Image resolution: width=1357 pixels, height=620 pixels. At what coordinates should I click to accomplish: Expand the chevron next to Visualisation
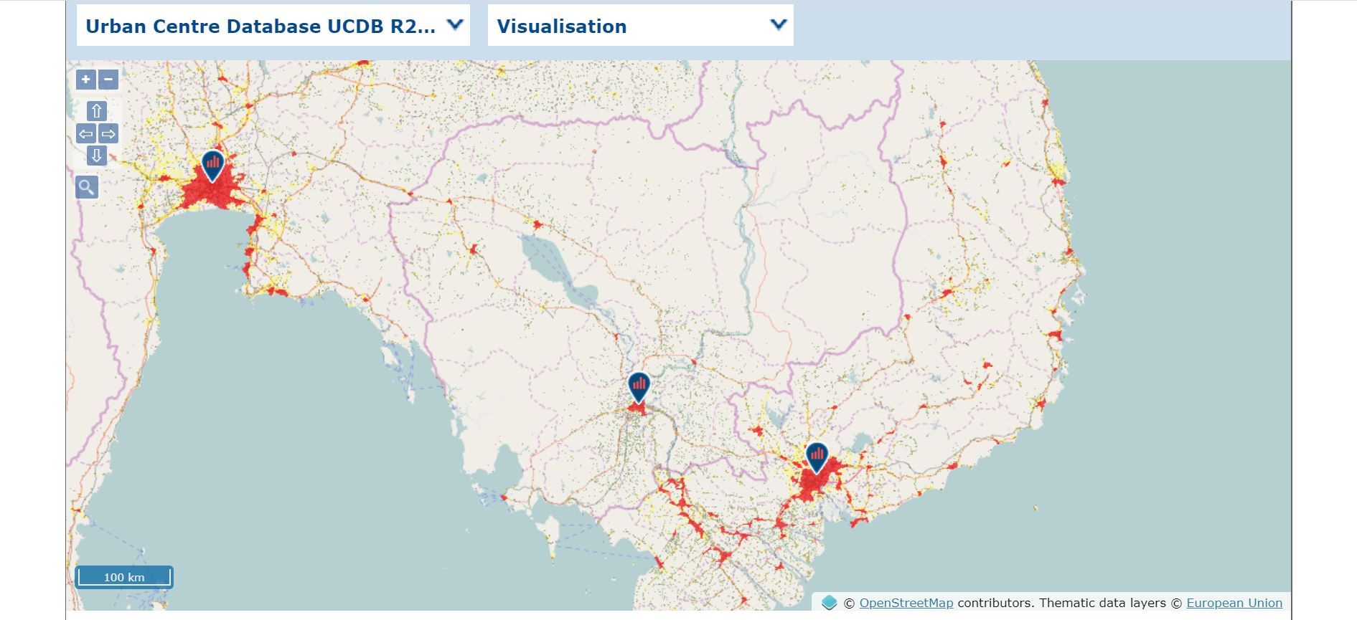tap(778, 25)
